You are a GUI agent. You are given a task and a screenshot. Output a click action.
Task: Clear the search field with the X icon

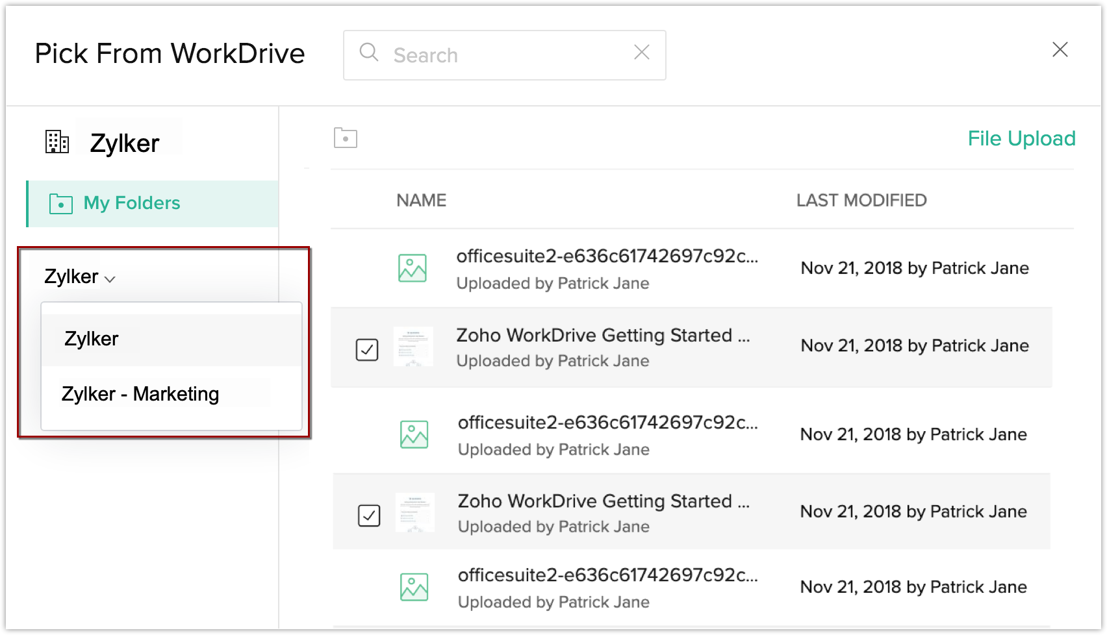click(642, 52)
